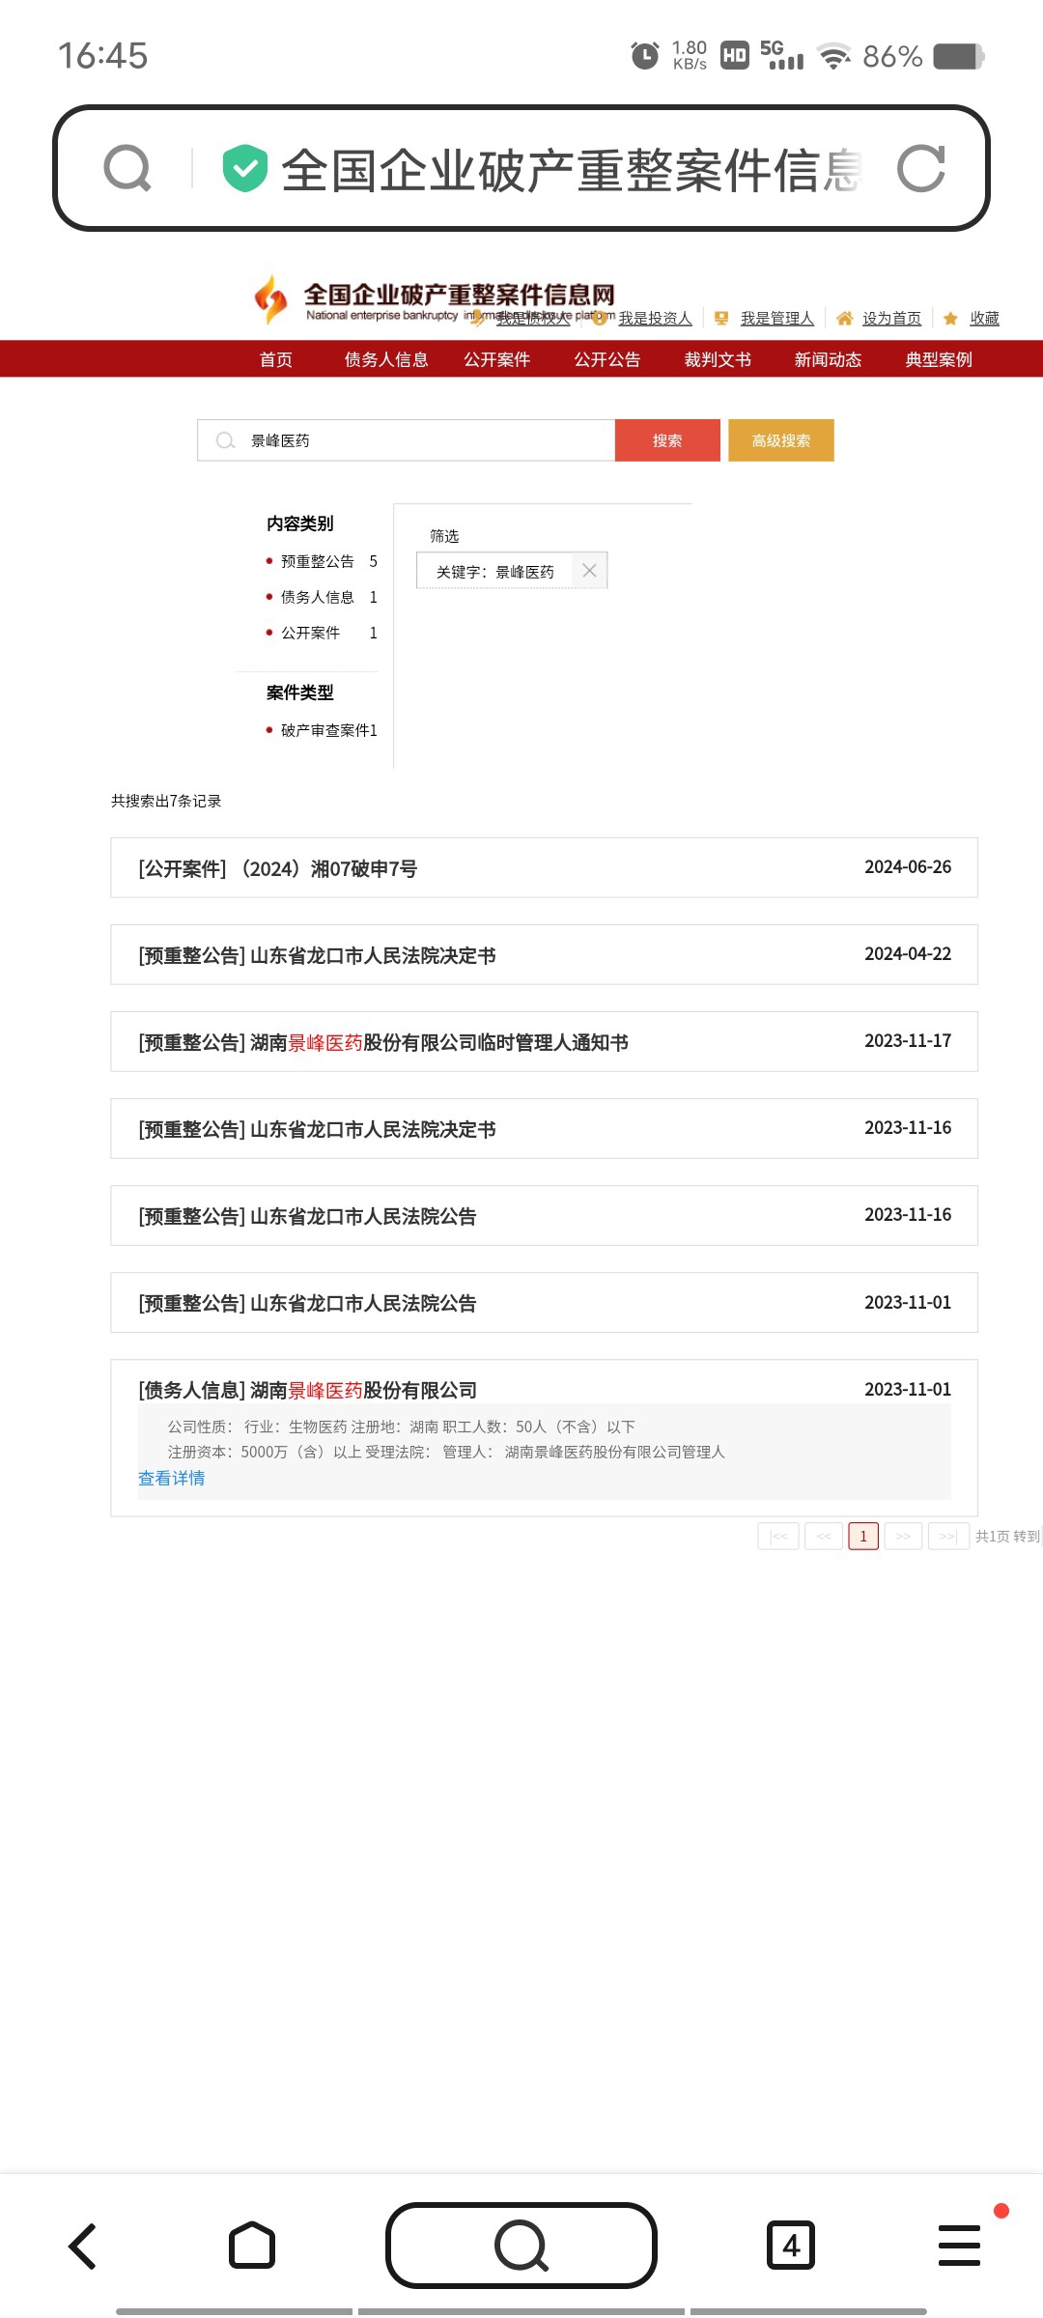Click the date 2024-06-26
This screenshot has height=2318, width=1043.
pyautogui.click(x=908, y=867)
